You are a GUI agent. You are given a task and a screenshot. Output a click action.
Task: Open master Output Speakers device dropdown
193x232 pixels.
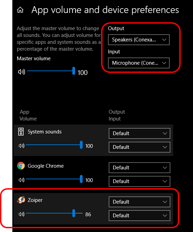(x=139, y=40)
